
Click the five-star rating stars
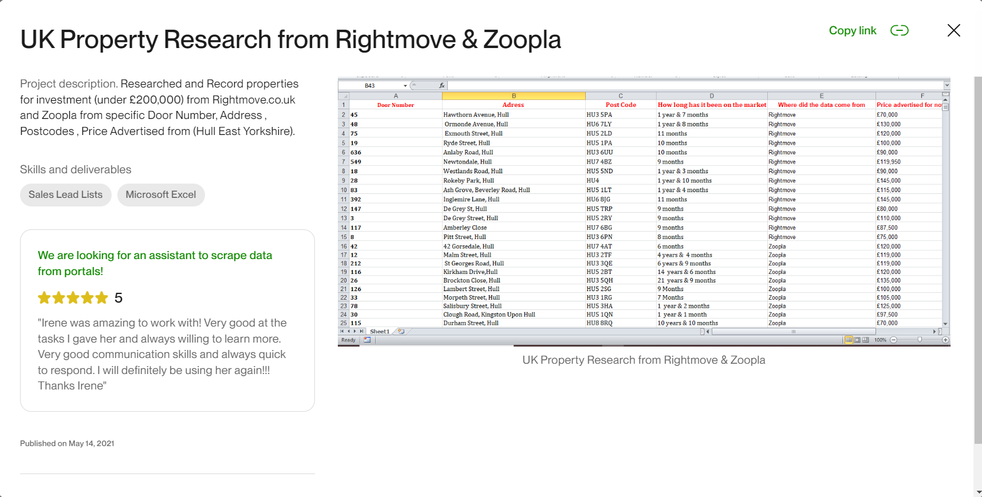[73, 297]
